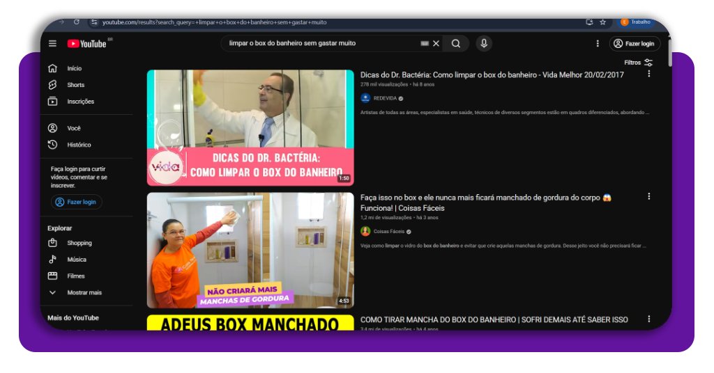Open options menu for Faça isso no box video
This screenshot has width=714, height=373.
click(x=649, y=196)
